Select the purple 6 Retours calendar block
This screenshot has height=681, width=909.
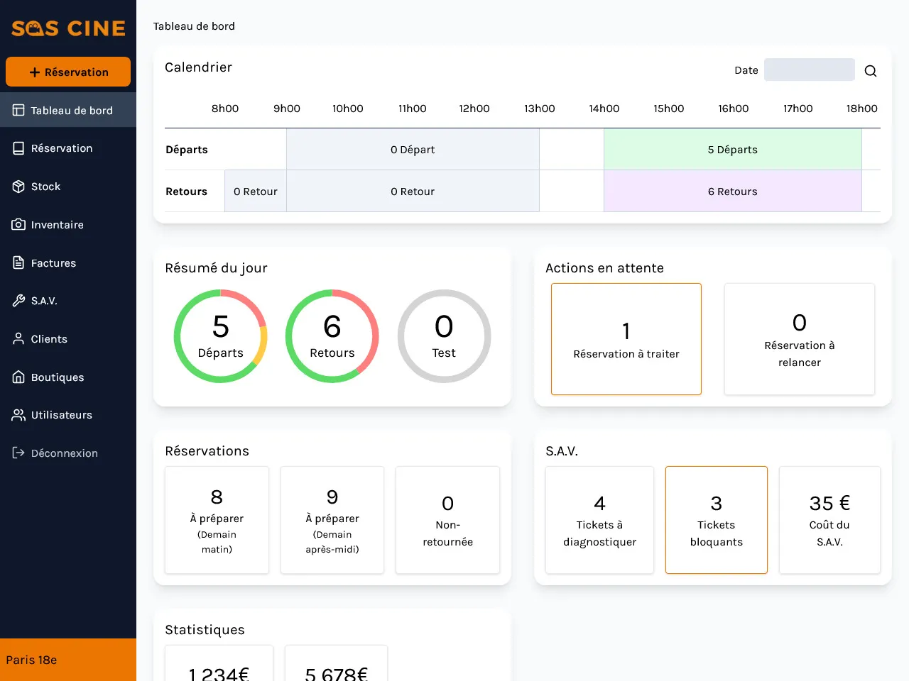(732, 192)
